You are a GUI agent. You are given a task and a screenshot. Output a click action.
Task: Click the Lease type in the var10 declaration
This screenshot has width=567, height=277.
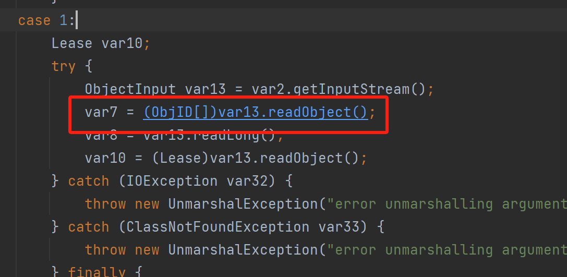point(72,43)
